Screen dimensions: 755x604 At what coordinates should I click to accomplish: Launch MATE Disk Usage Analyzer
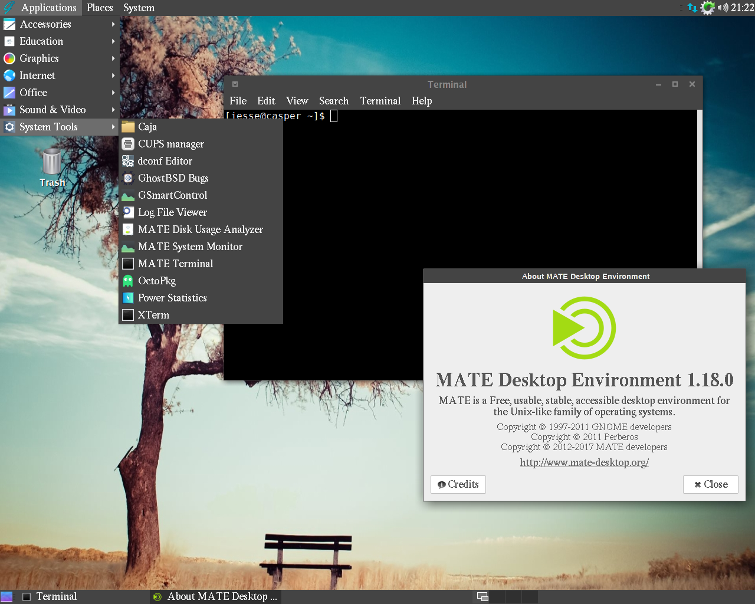pyautogui.click(x=200, y=229)
